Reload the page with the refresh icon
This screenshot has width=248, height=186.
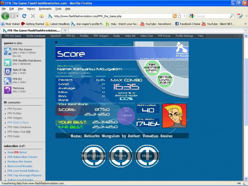[x=24, y=16]
